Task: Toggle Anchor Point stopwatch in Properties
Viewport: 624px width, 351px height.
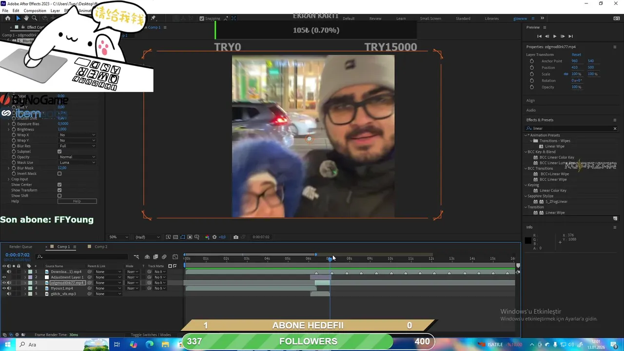Action: [531, 61]
